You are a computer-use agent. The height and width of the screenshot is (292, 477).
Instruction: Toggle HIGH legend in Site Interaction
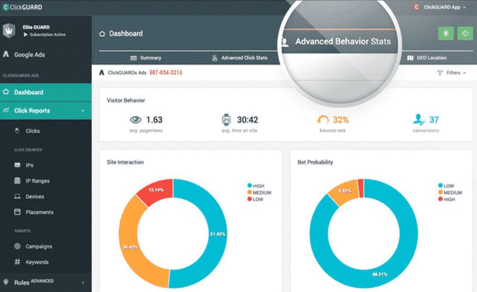pos(256,186)
